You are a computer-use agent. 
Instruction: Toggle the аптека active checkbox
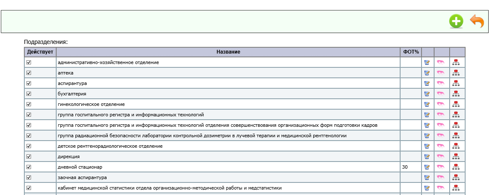coord(29,73)
